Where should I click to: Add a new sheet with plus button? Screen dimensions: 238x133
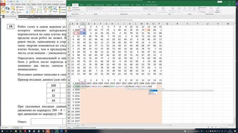tap(83, 125)
